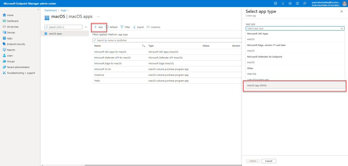Click the Search by name or publisher field

[163, 40]
